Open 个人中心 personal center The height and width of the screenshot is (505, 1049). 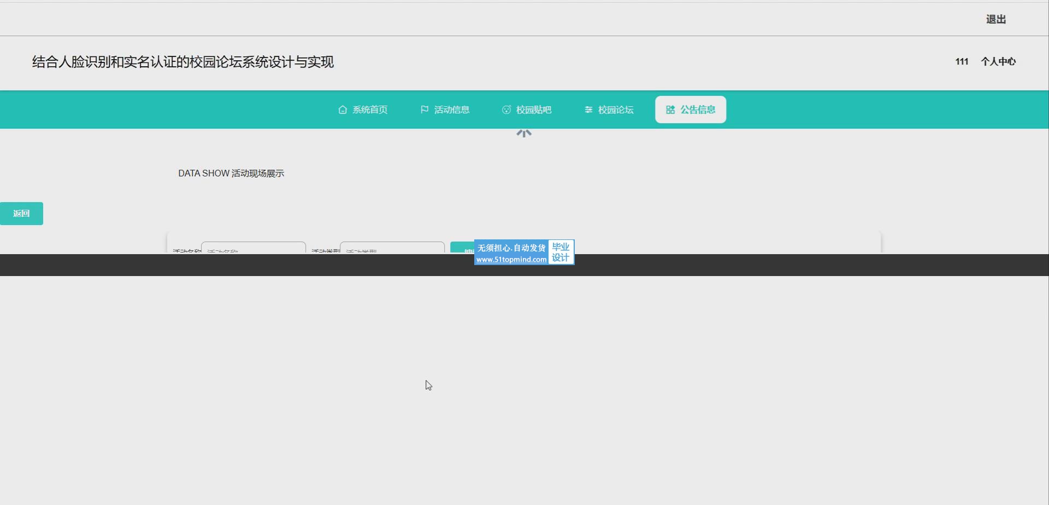998,62
